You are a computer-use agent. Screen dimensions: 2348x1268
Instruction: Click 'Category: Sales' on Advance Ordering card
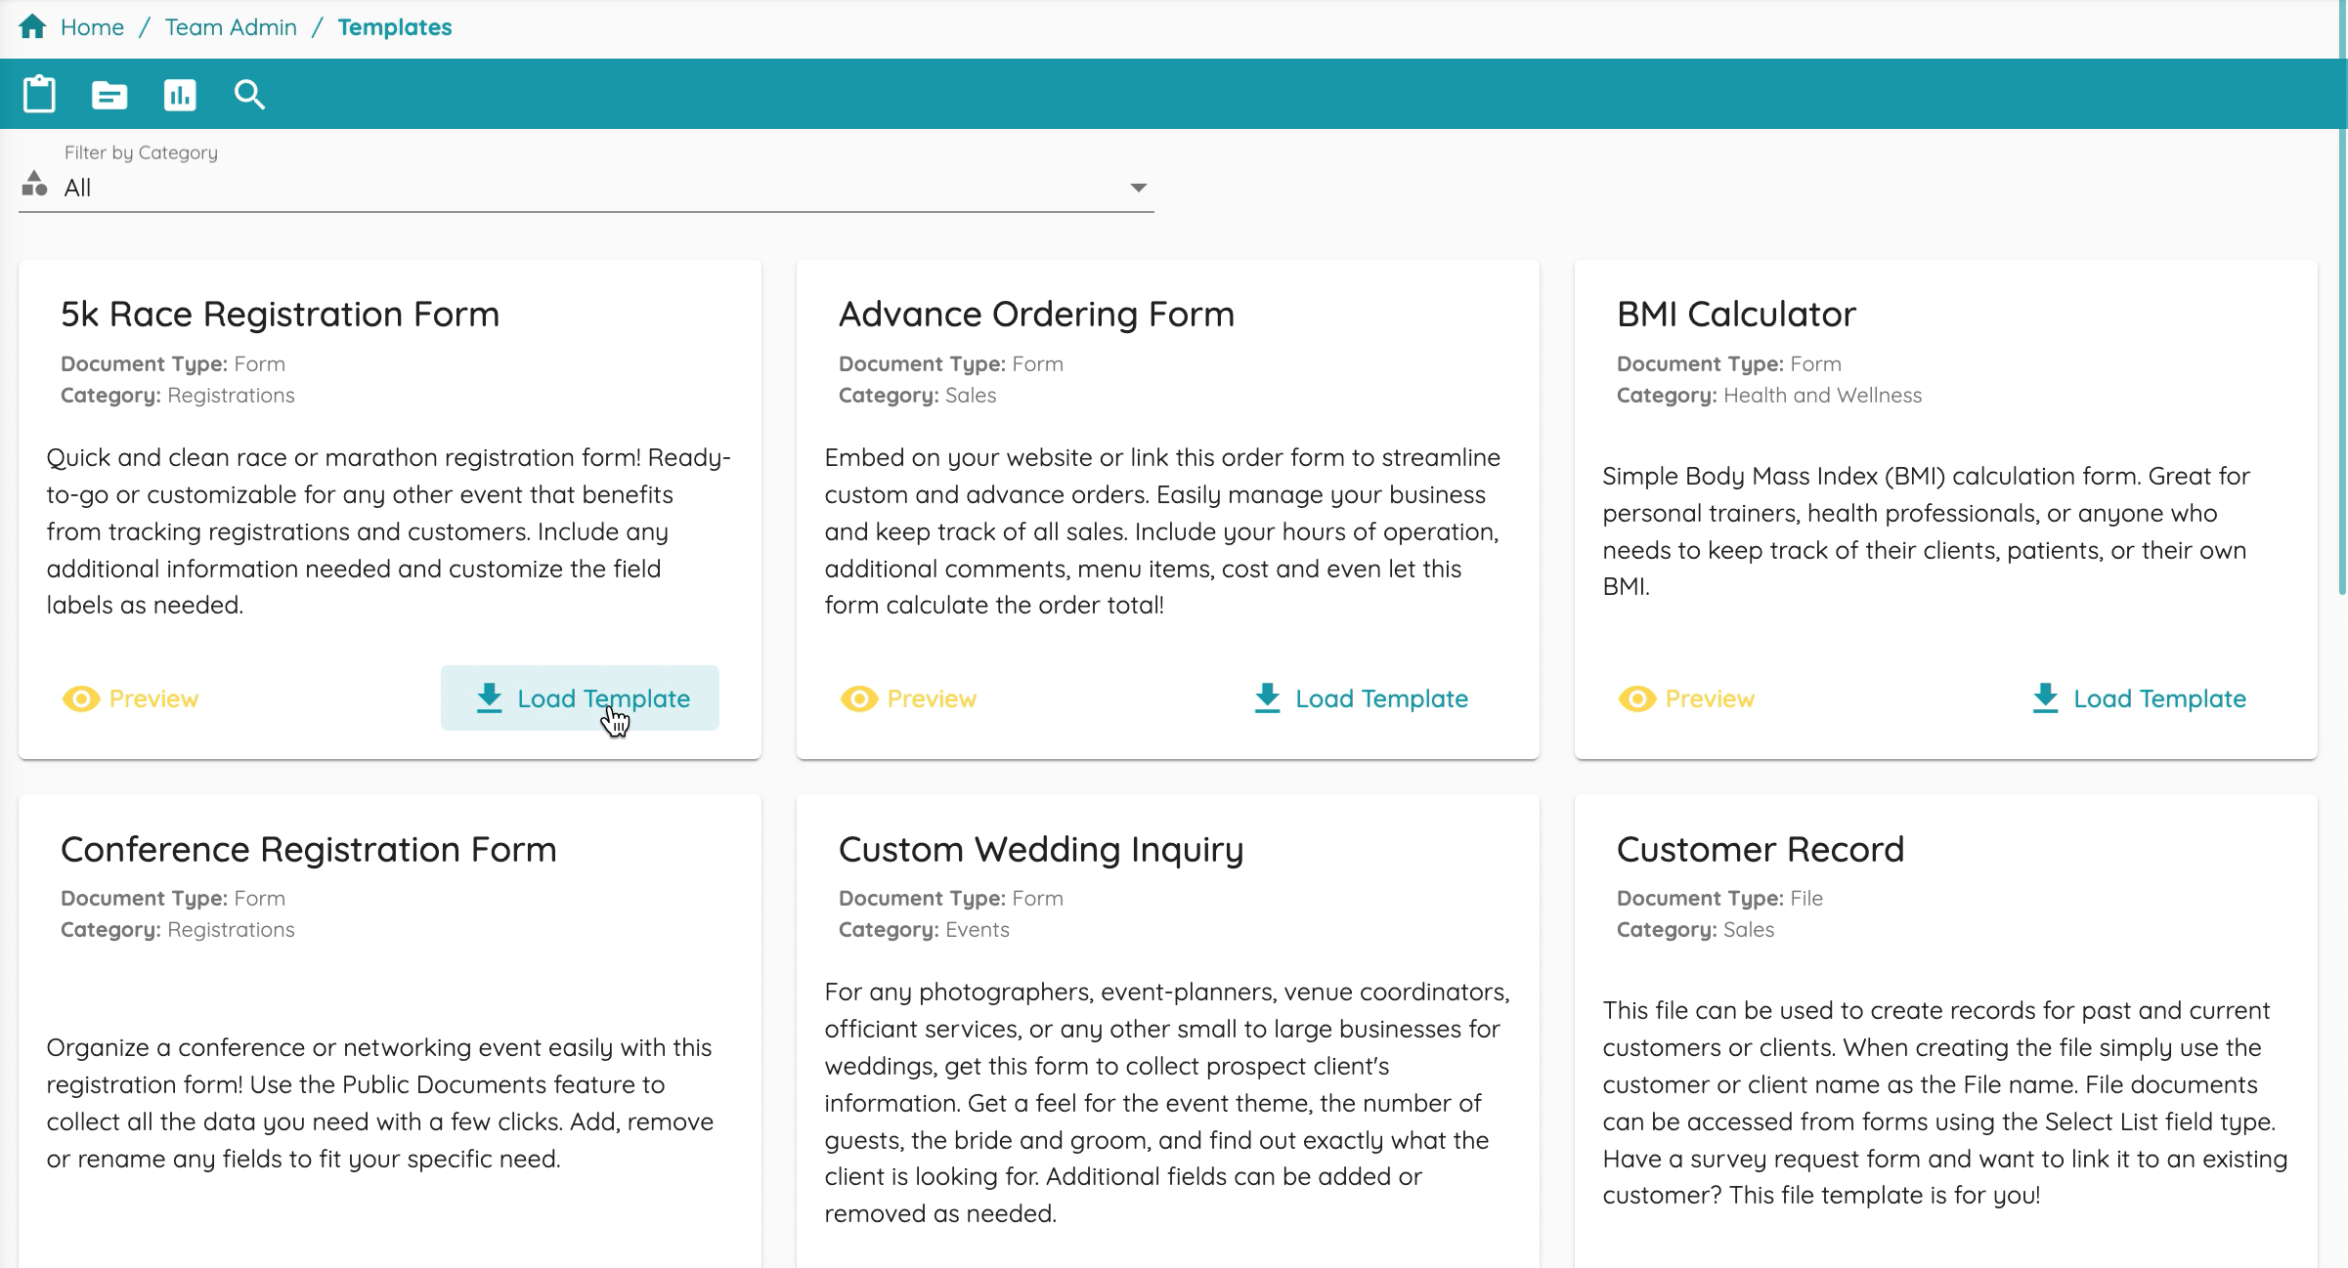[917, 395]
